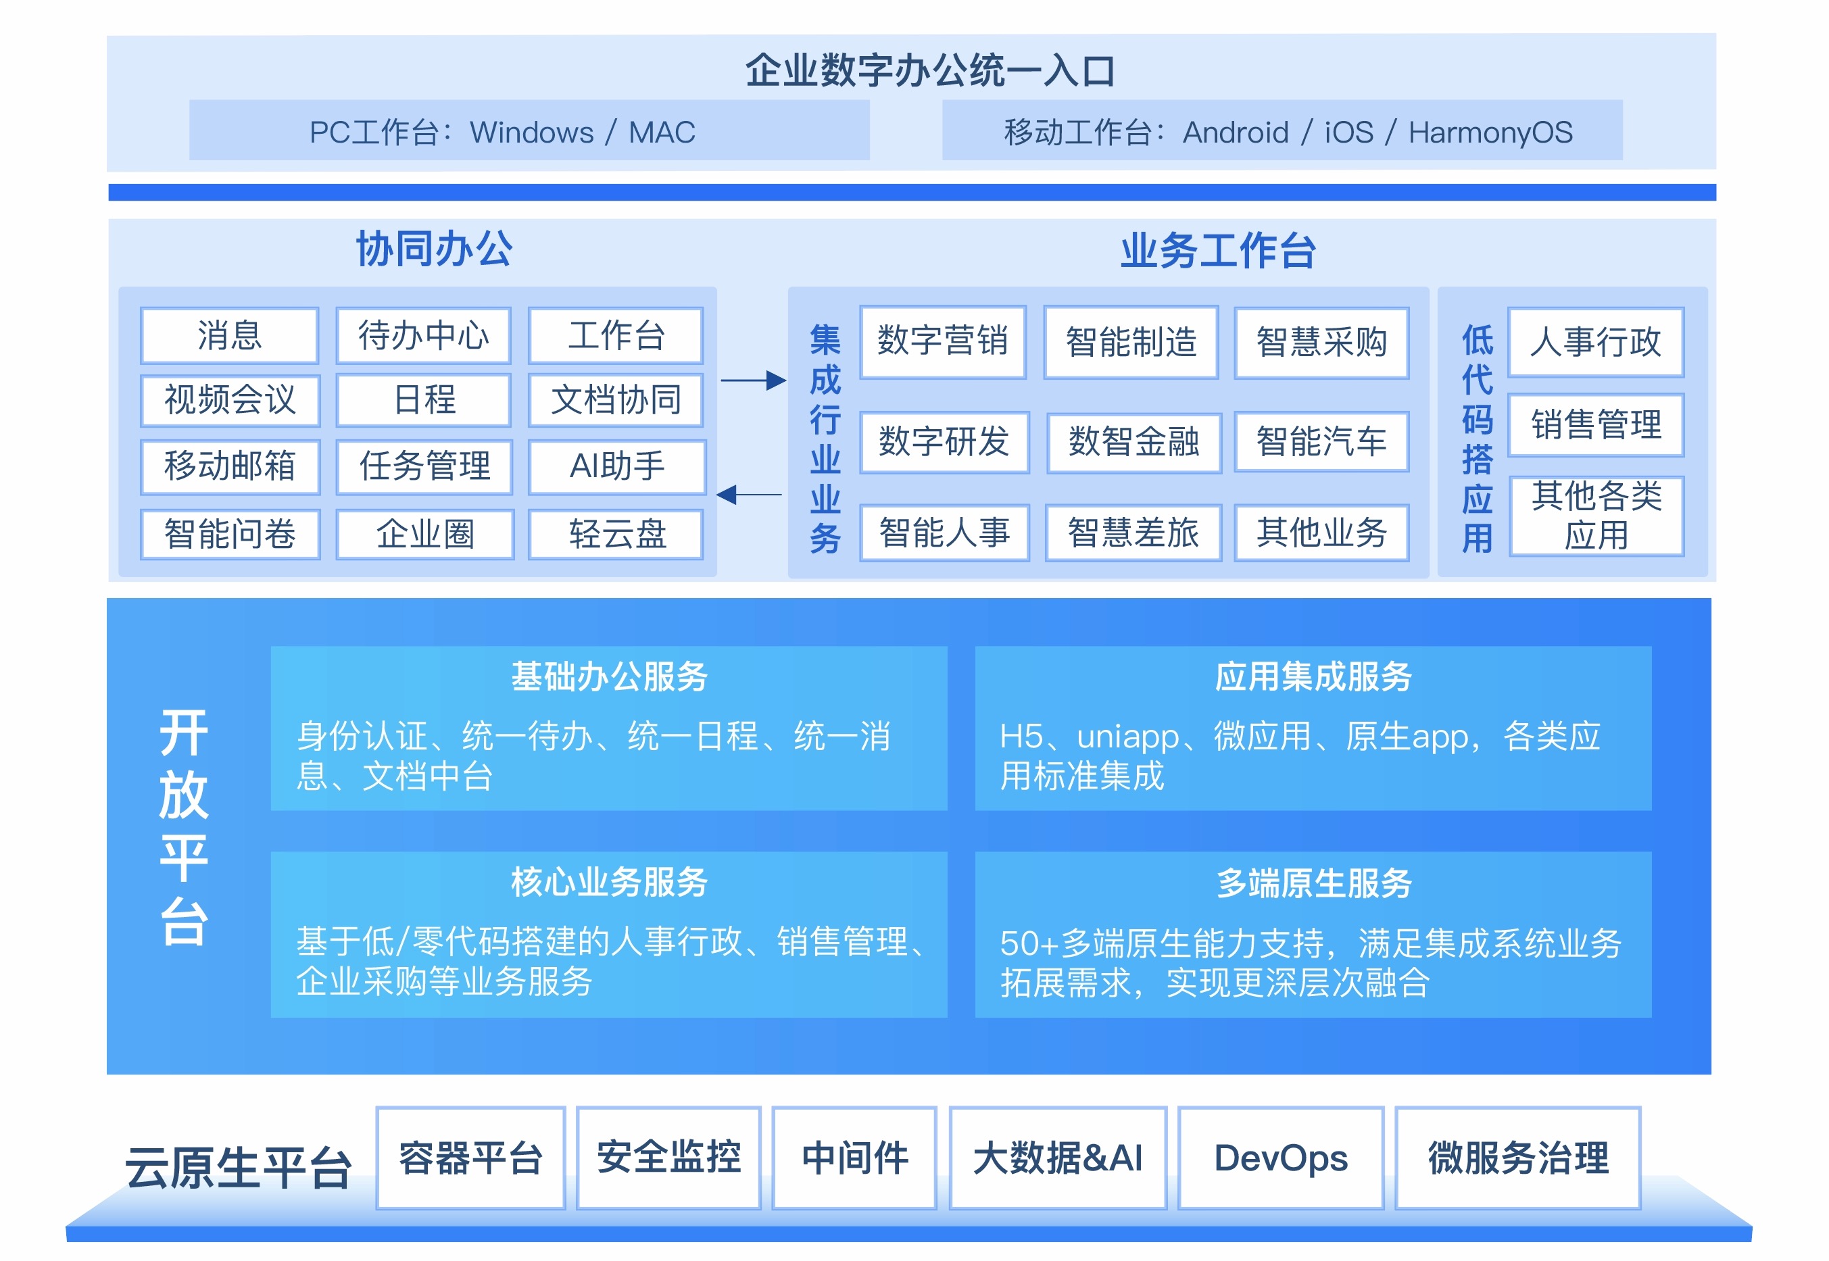The image size is (1829, 1261).
Task: Click the 大数据&AI box
Action: point(1058,1158)
